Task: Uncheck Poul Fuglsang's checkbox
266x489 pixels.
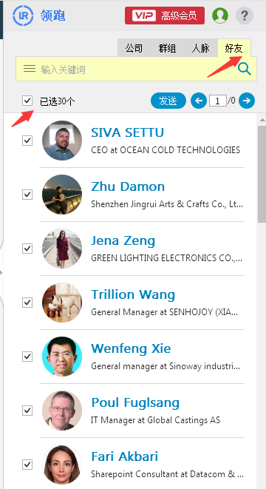Action: point(27,411)
